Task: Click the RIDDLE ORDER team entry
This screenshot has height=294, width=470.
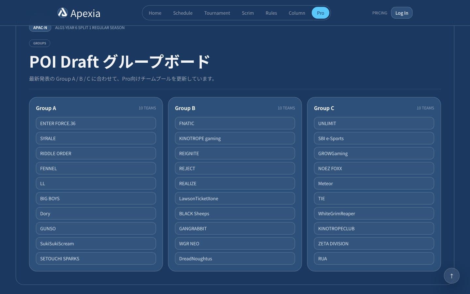Action: tap(96, 153)
